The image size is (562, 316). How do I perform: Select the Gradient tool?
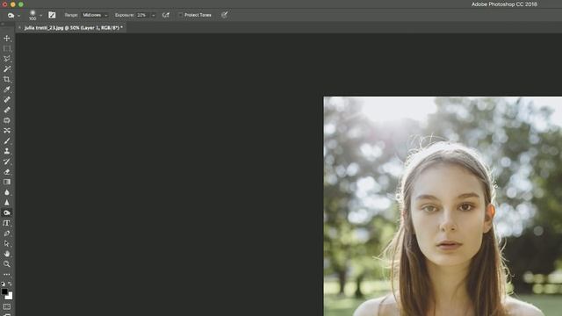[x=7, y=182]
